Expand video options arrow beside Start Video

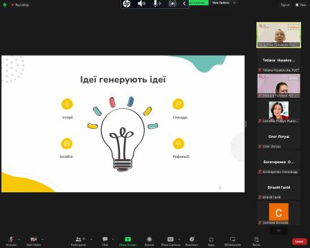pyautogui.click(x=43, y=239)
